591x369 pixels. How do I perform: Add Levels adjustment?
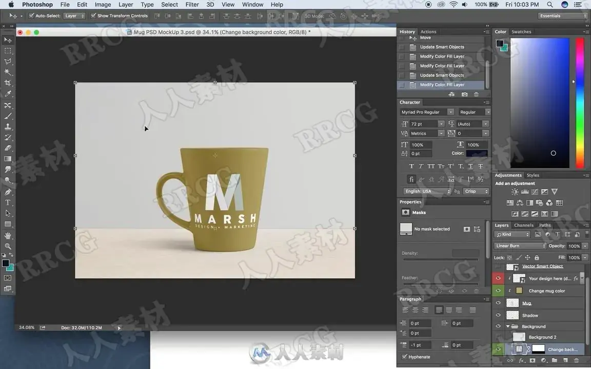pos(525,192)
